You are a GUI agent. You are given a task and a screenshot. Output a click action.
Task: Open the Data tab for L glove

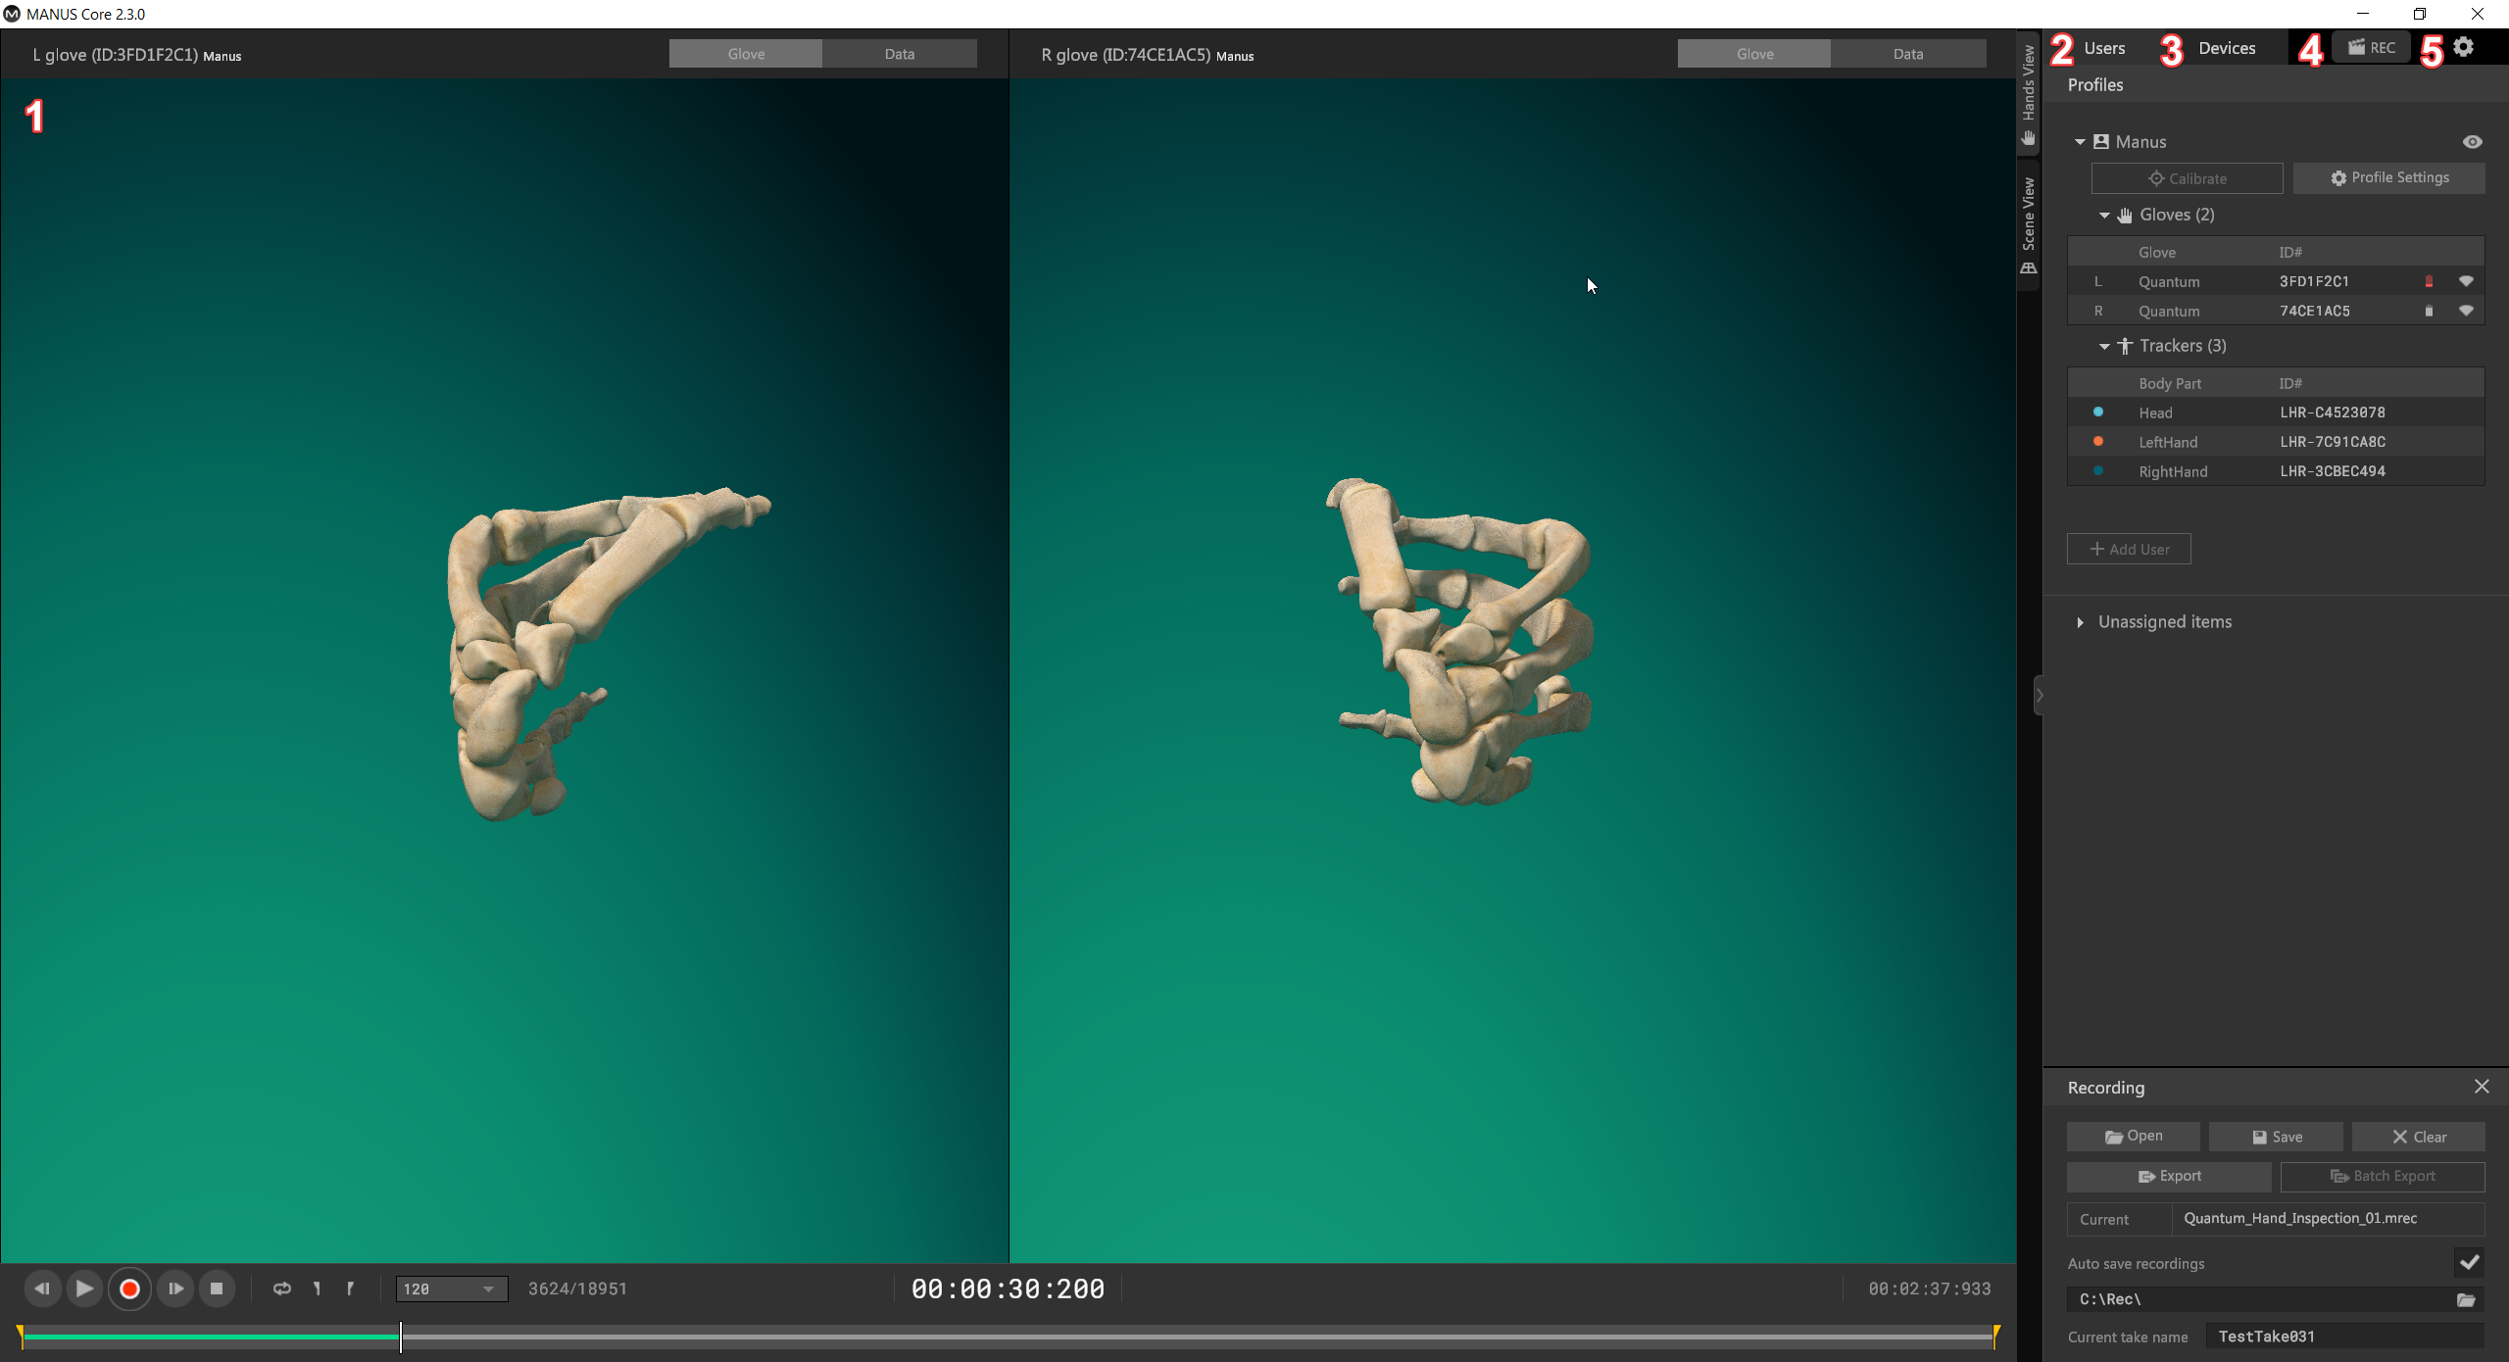click(x=899, y=54)
